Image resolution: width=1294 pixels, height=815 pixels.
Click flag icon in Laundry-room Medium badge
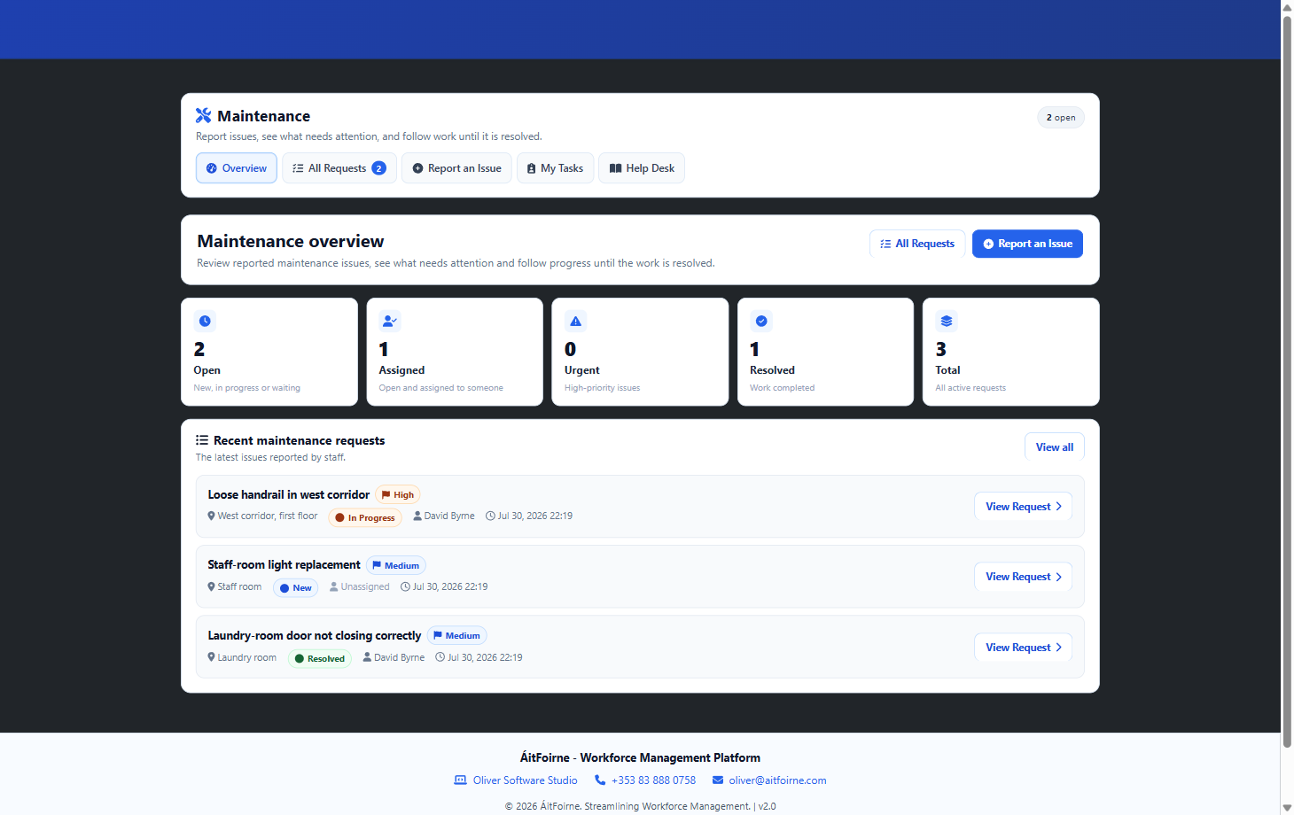(438, 636)
